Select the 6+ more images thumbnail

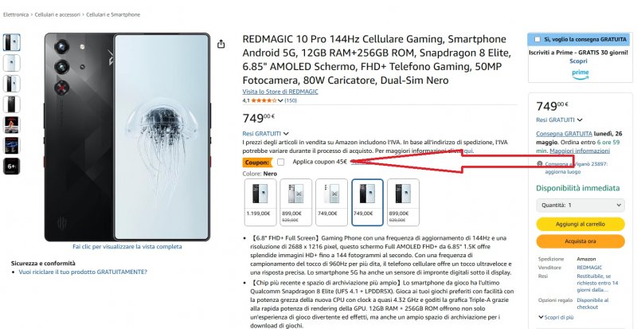tap(11, 166)
